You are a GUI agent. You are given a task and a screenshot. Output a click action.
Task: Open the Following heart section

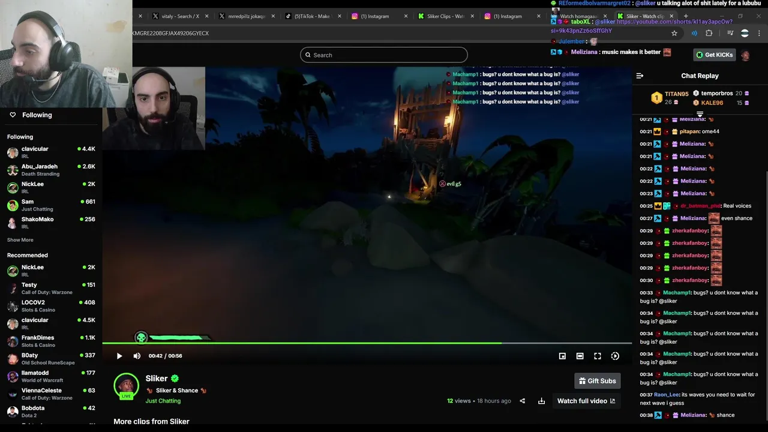coord(30,115)
